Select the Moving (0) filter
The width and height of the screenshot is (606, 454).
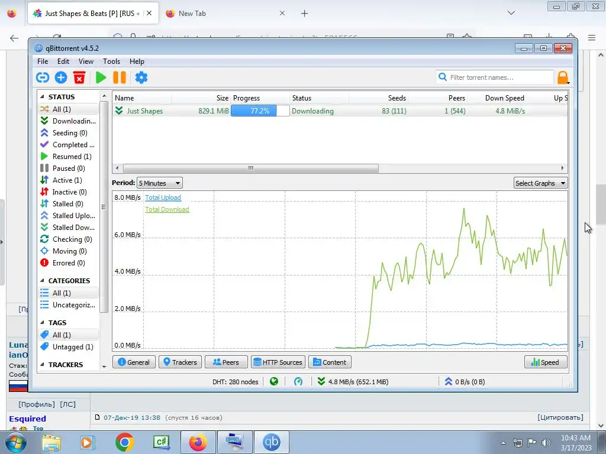coord(69,251)
